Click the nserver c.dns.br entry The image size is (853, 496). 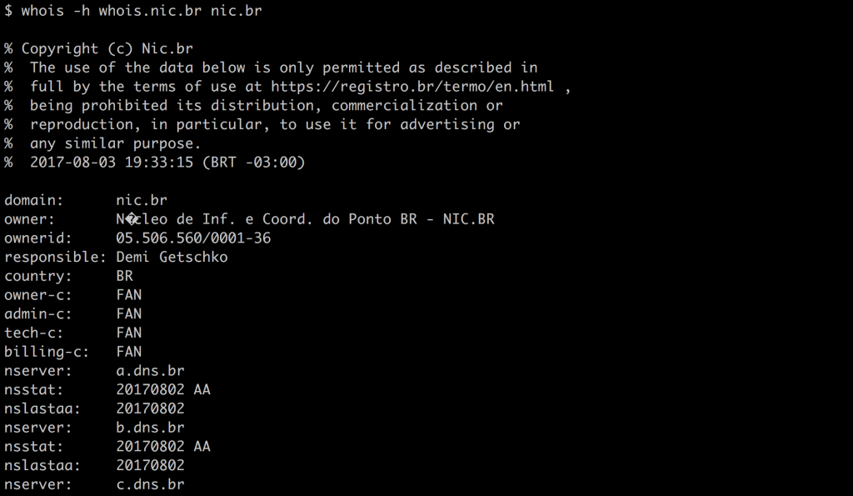(x=150, y=484)
